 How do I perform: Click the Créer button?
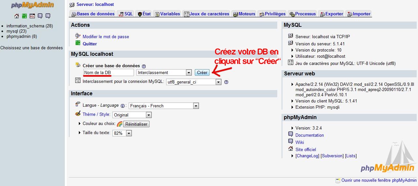202,72
